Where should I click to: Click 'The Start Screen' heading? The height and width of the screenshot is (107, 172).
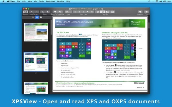[x=62, y=32]
